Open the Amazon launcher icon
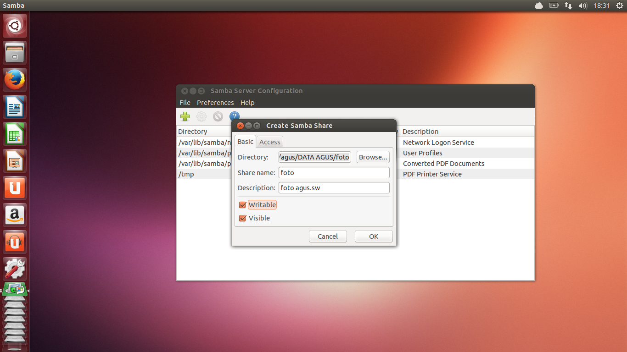The width and height of the screenshot is (627, 352). pos(15,215)
